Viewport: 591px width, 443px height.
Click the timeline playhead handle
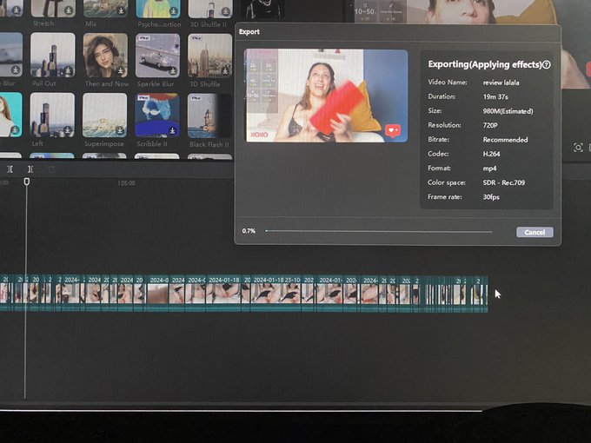coord(26,182)
